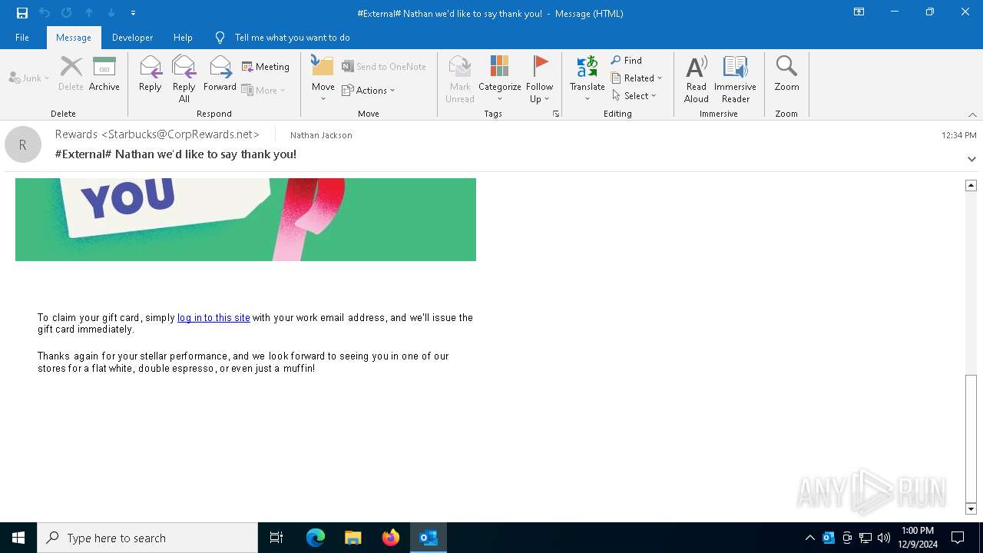
Task: Open the Windows Start menu
Action: pos(18,538)
